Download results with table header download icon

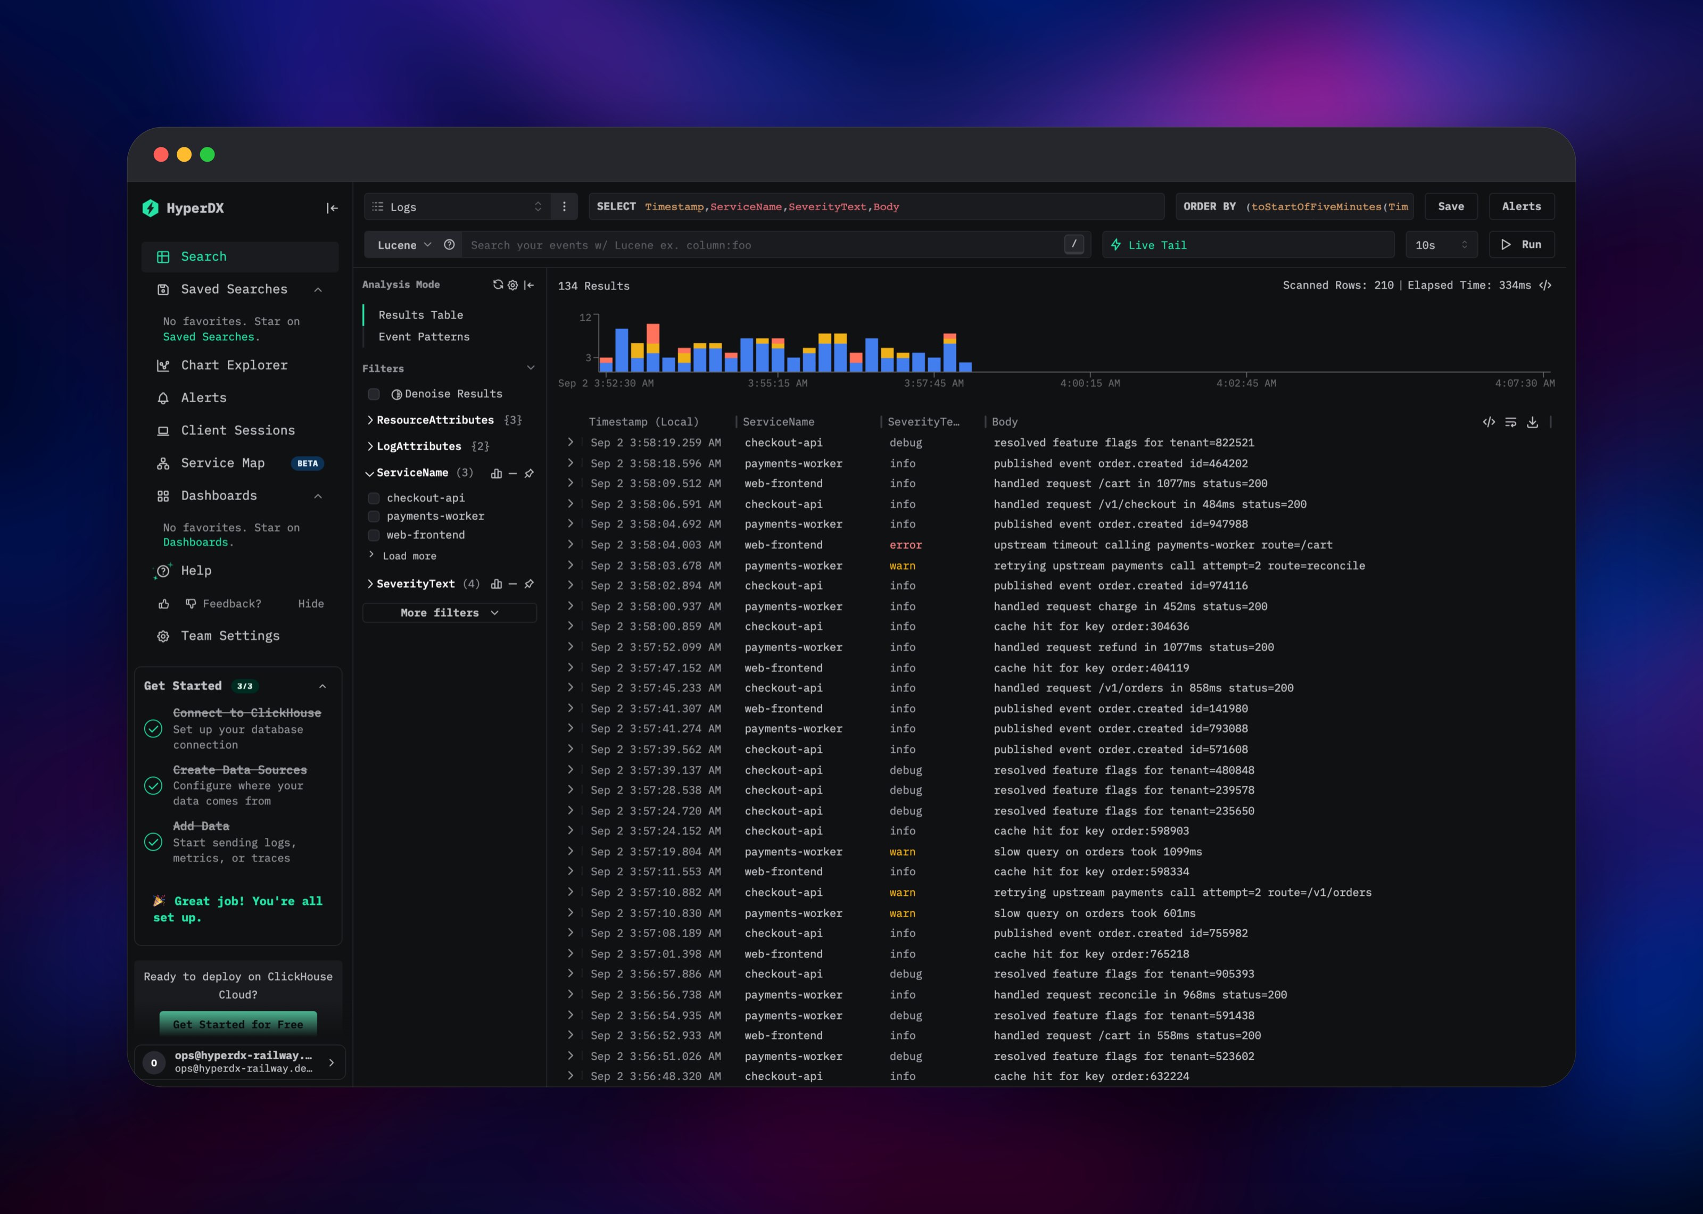click(x=1533, y=422)
